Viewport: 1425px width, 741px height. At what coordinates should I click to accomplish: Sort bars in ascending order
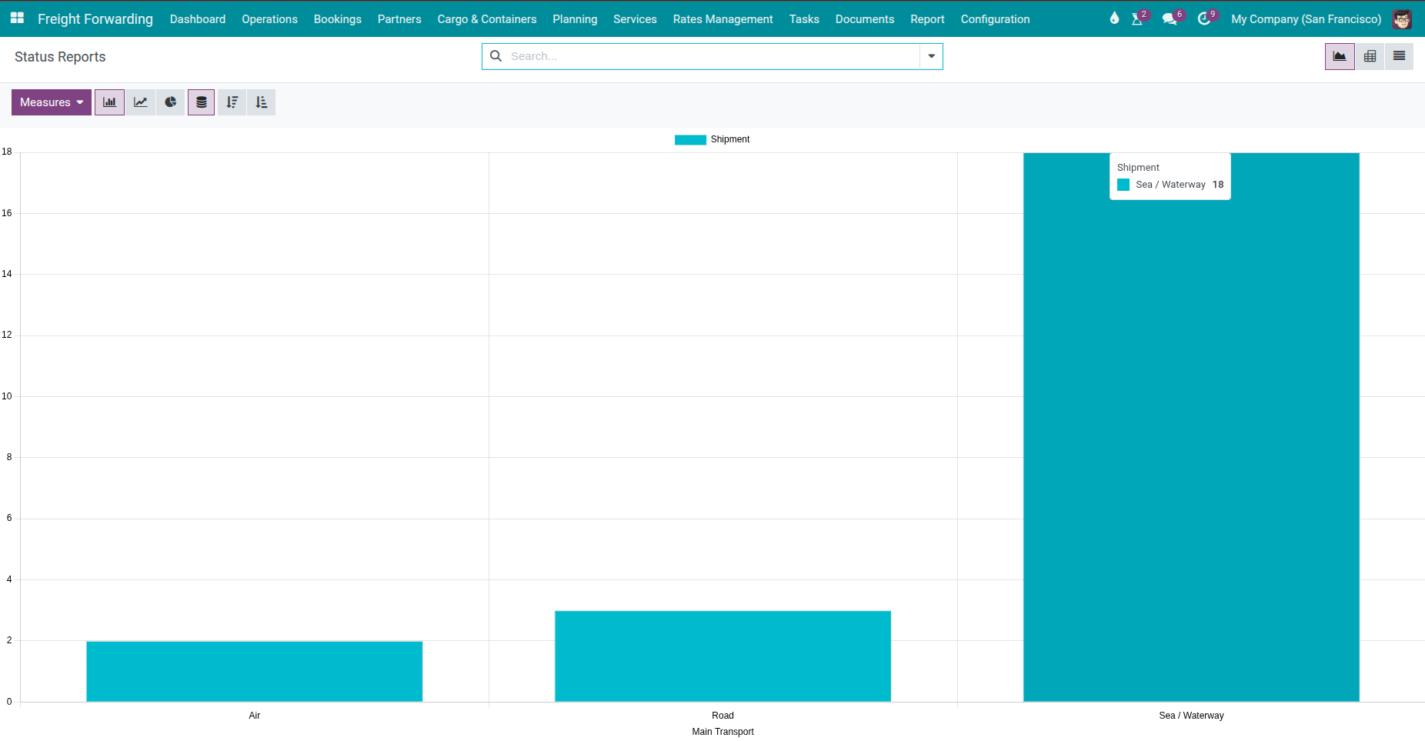261,102
